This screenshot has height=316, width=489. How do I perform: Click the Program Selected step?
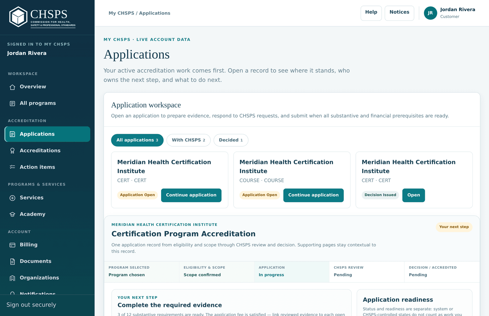click(x=142, y=271)
